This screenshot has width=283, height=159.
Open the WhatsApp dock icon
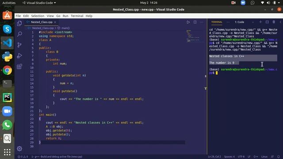click(7, 125)
